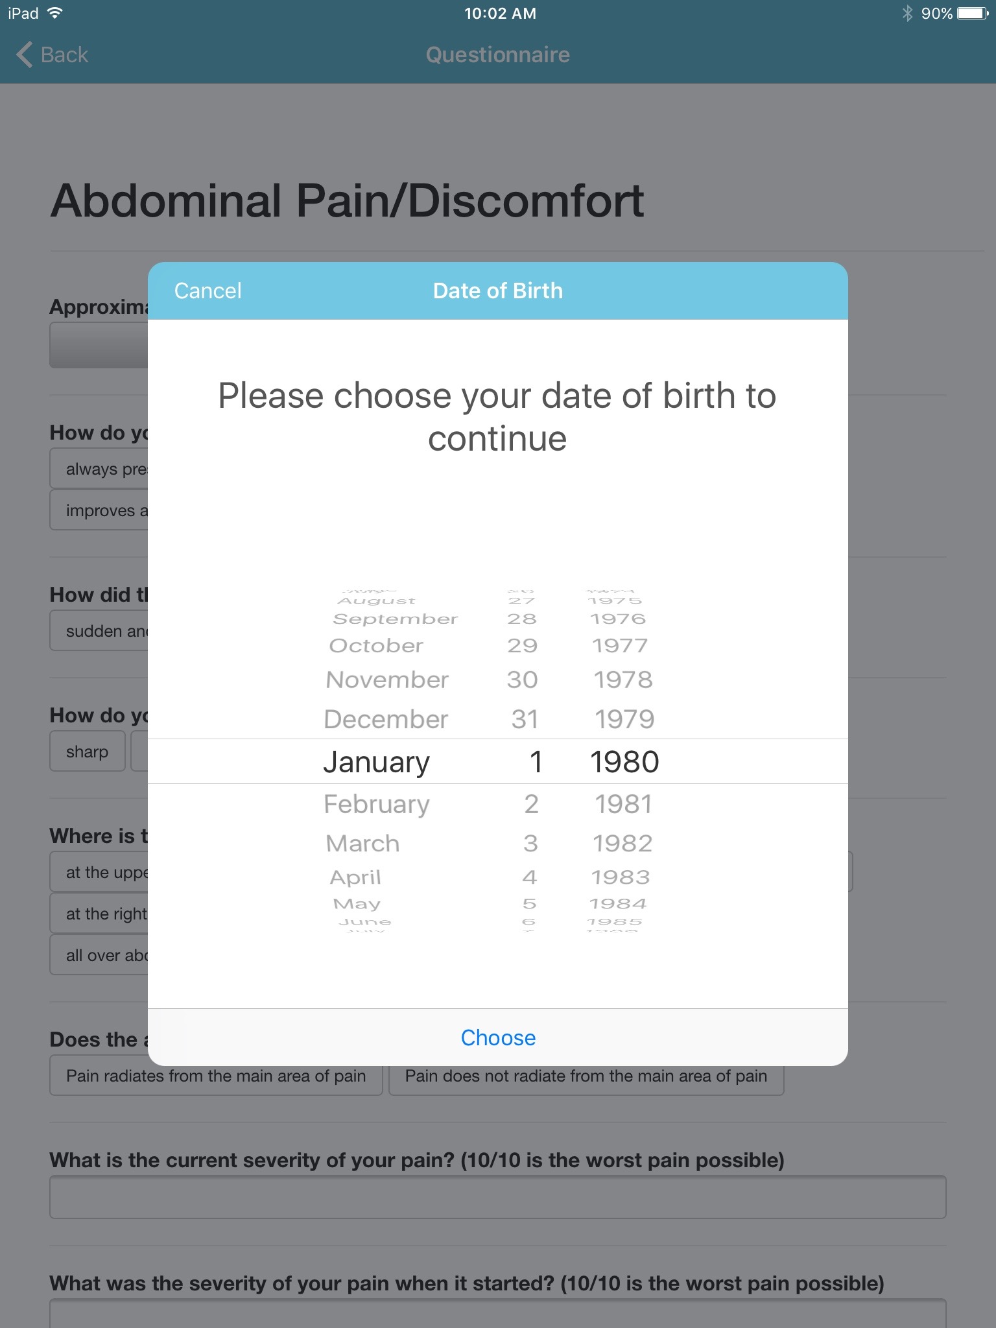
Task: Cancel the Date of Birth dialog
Action: pos(207,290)
